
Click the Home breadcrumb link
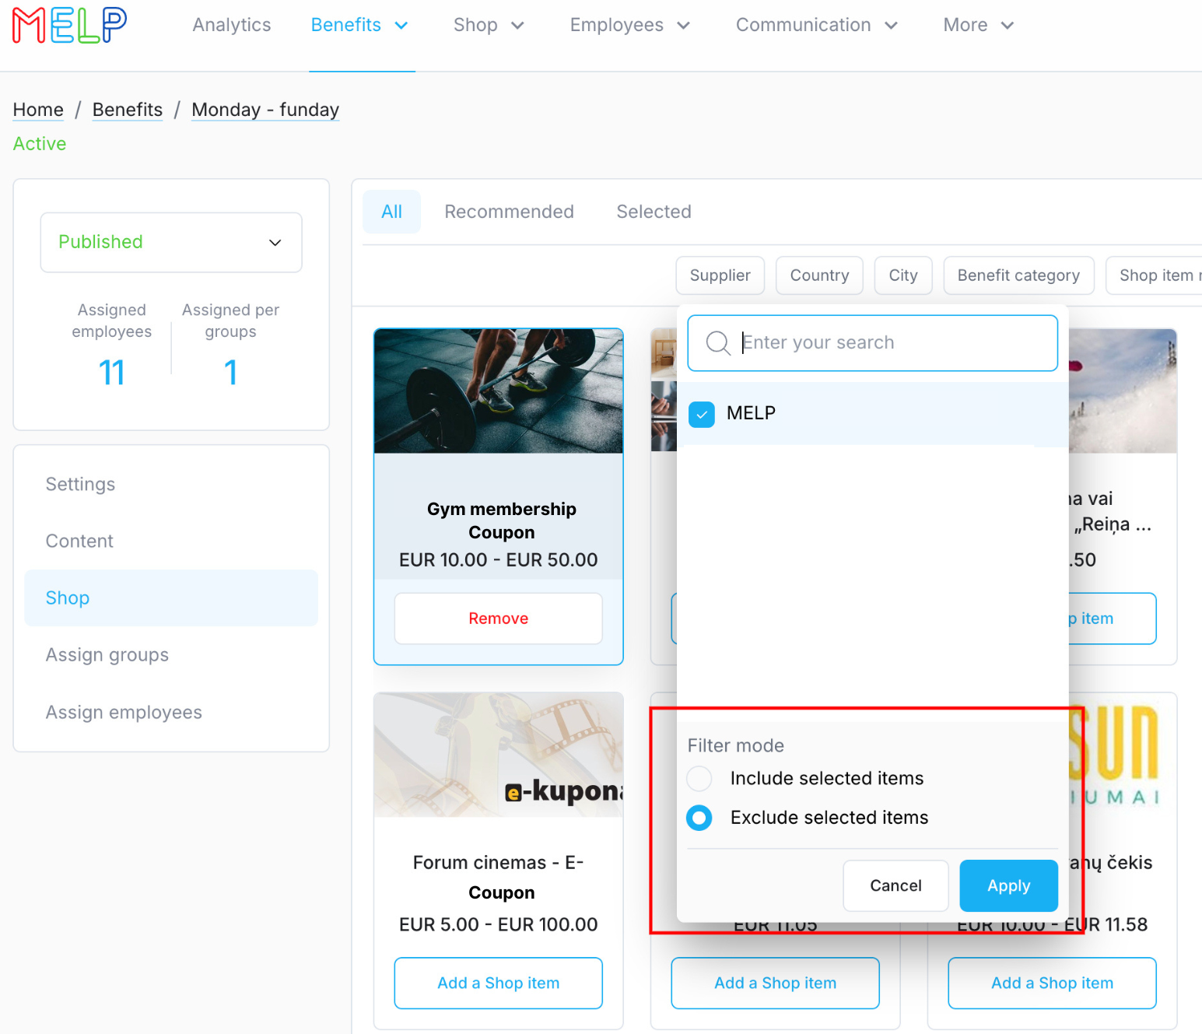tap(38, 110)
